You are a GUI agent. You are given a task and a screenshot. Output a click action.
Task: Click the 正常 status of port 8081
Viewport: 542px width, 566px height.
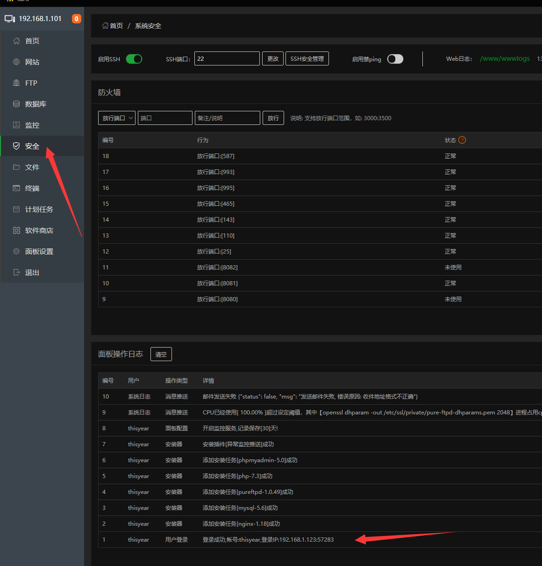(450, 283)
